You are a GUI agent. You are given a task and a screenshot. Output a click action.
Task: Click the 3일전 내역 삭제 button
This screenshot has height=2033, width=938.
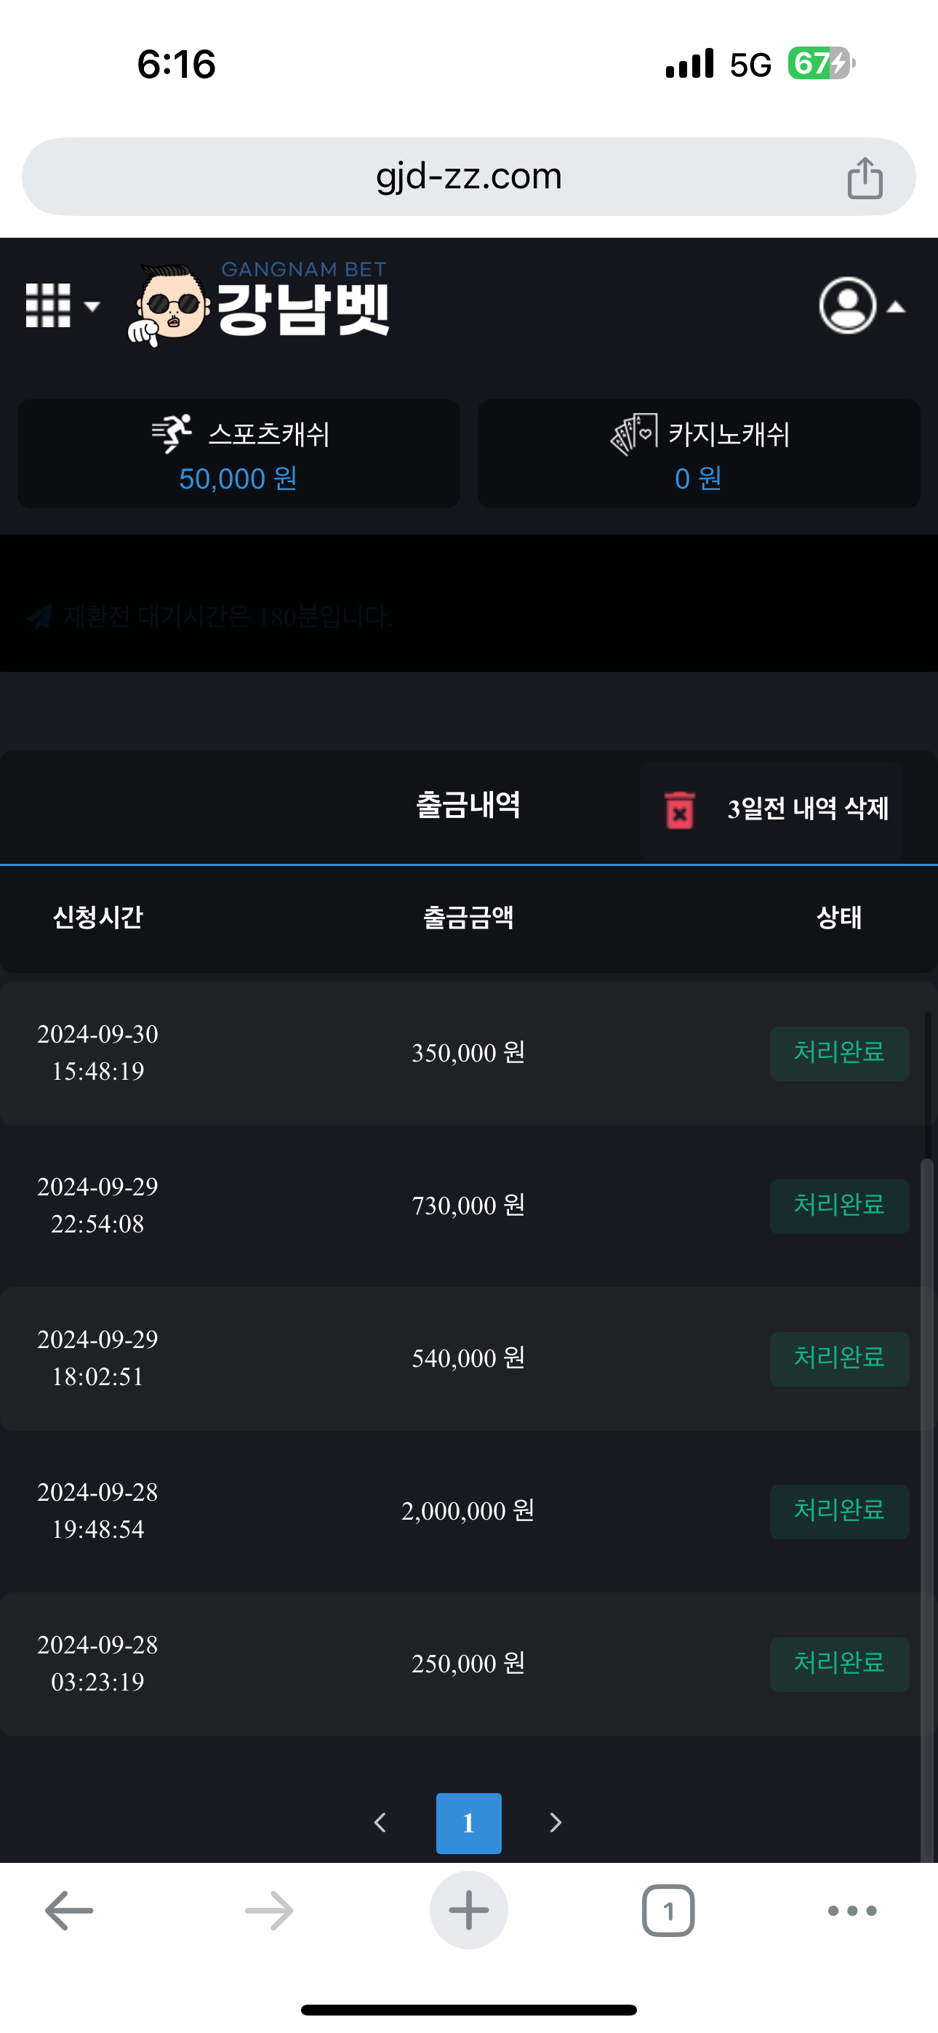[x=807, y=809]
